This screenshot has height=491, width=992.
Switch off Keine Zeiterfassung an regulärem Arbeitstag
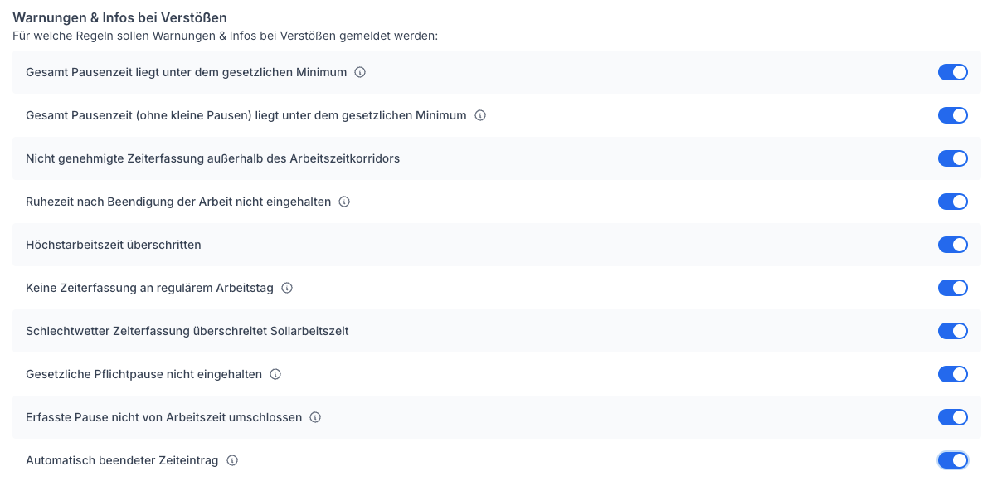coord(953,288)
